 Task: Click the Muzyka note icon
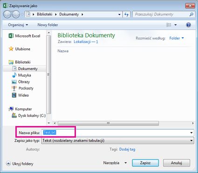point(14,75)
